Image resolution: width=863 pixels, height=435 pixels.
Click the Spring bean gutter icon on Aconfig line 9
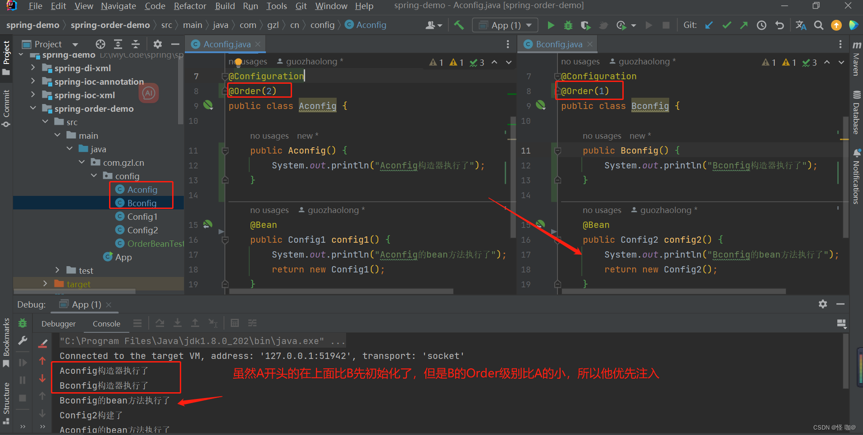(x=208, y=105)
